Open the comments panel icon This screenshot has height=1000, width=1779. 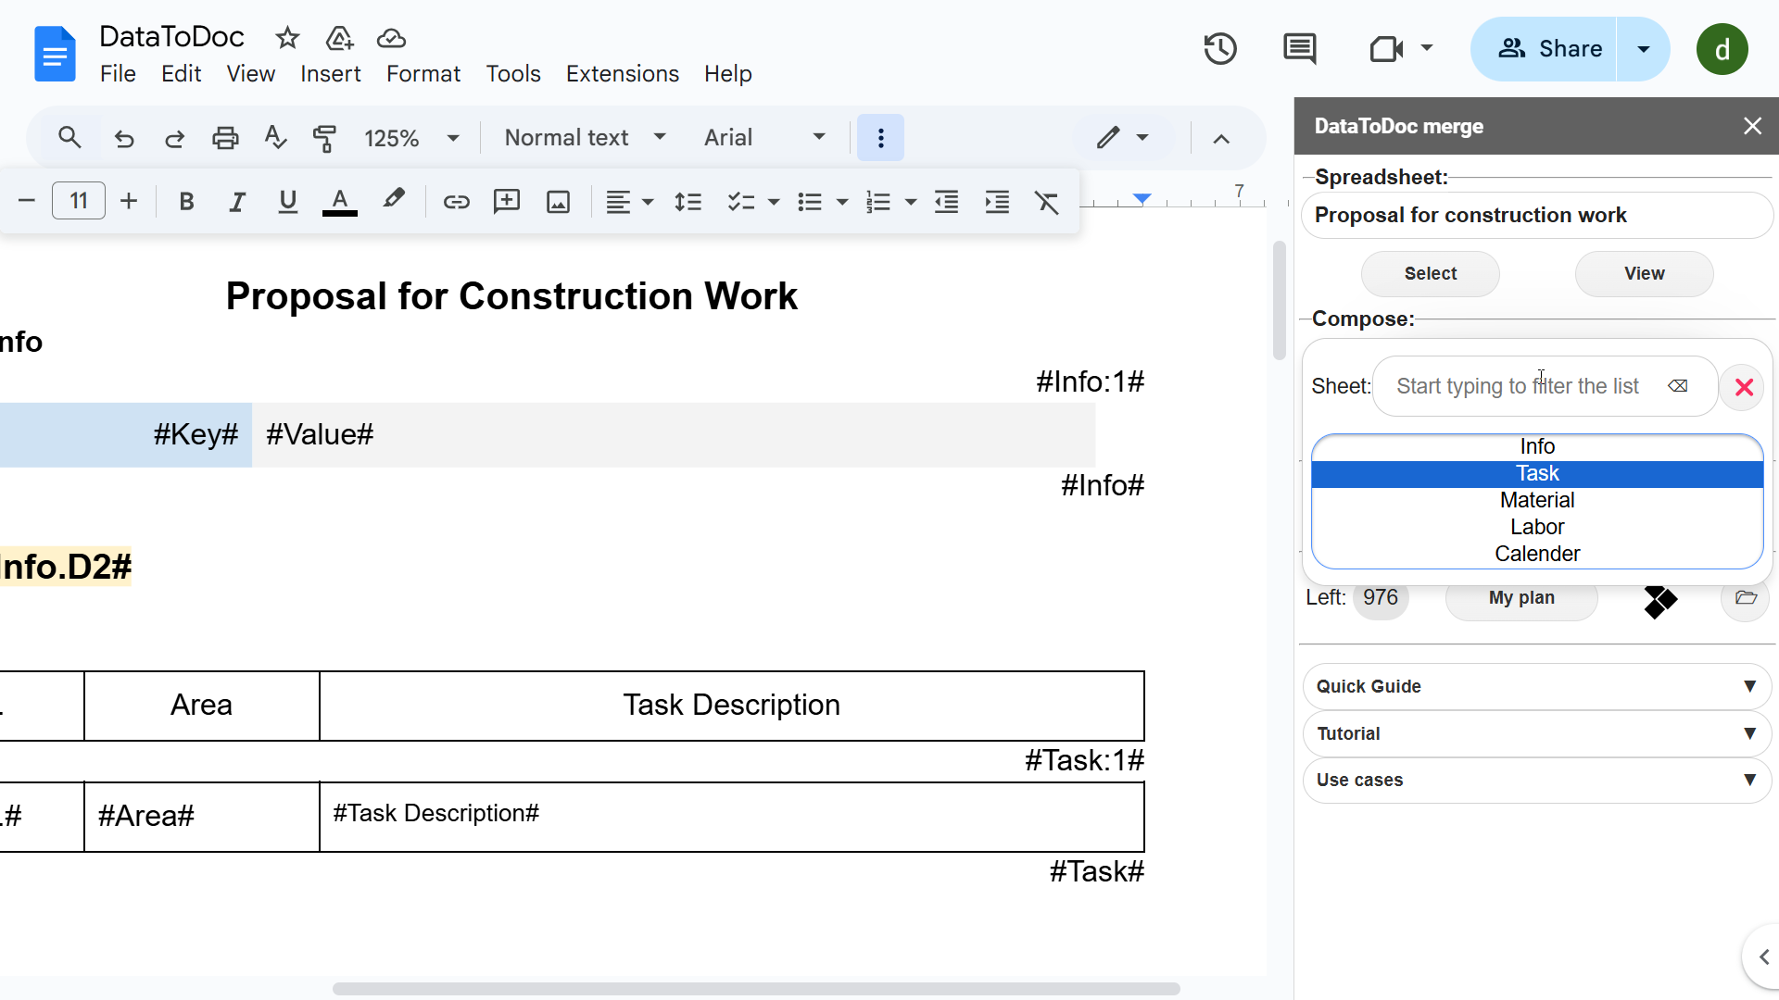pos(1299,48)
